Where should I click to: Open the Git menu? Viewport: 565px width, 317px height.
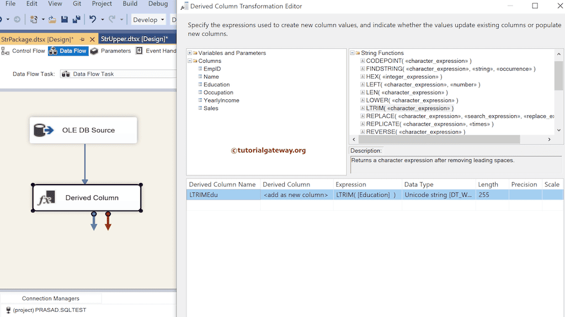[77, 4]
